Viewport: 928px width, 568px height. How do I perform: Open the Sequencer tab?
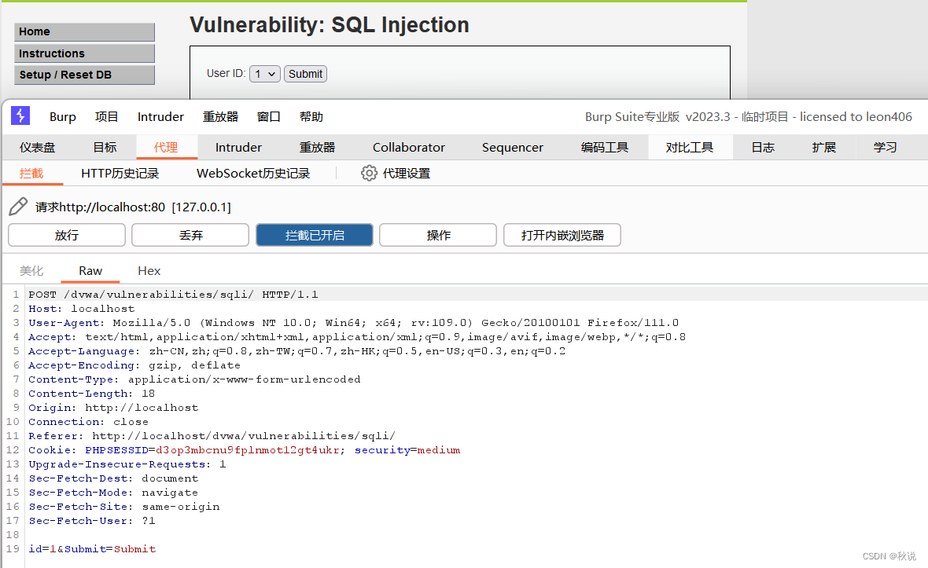pos(513,147)
